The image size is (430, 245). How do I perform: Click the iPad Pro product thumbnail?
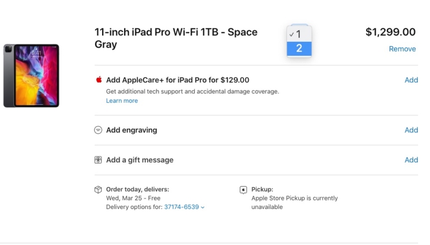pyautogui.click(x=31, y=76)
